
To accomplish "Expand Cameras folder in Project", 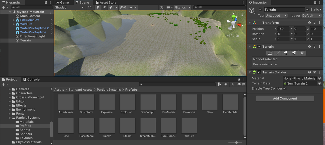I will tap(10, 89).
